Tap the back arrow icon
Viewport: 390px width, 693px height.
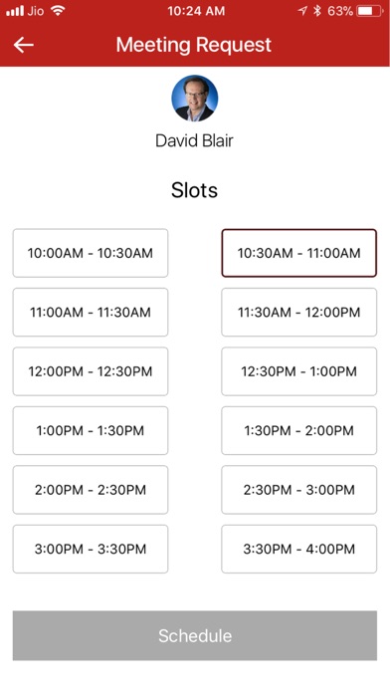24,45
